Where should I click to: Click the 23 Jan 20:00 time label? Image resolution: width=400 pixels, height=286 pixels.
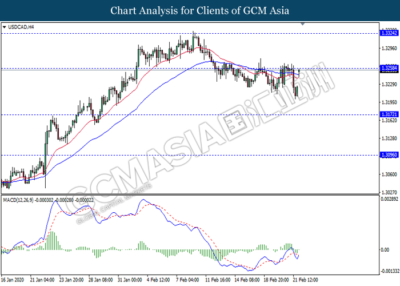click(71, 280)
